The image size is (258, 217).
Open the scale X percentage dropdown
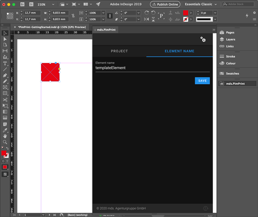pyautogui.click(x=103, y=13)
